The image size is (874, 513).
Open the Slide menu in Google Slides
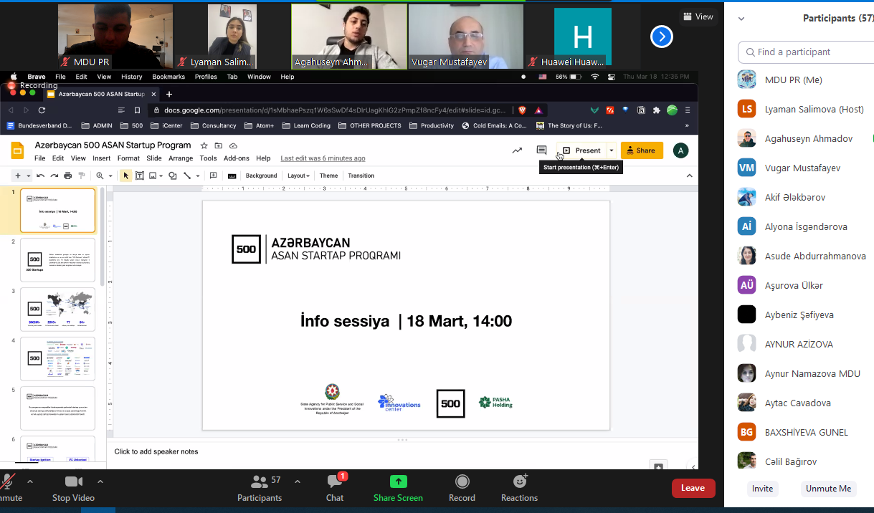(x=154, y=158)
